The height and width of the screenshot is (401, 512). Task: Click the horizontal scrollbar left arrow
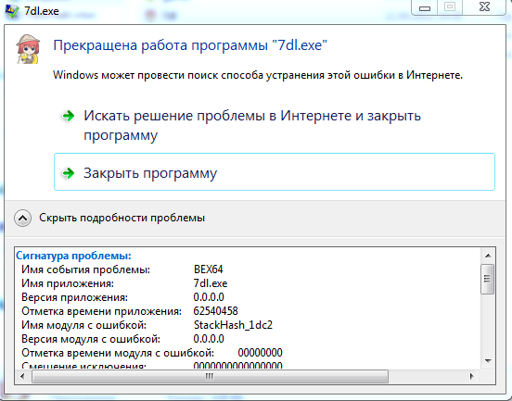(x=22, y=376)
